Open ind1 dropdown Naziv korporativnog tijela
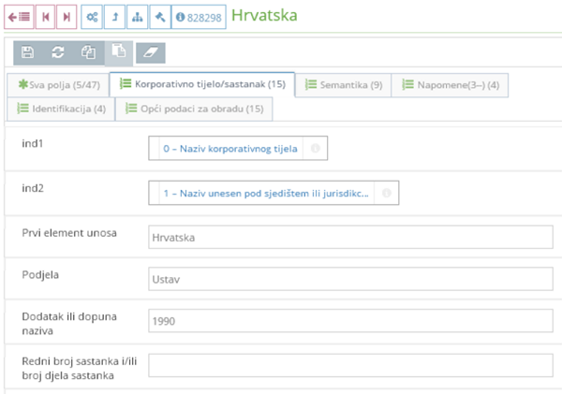562x394 pixels. tap(230, 148)
